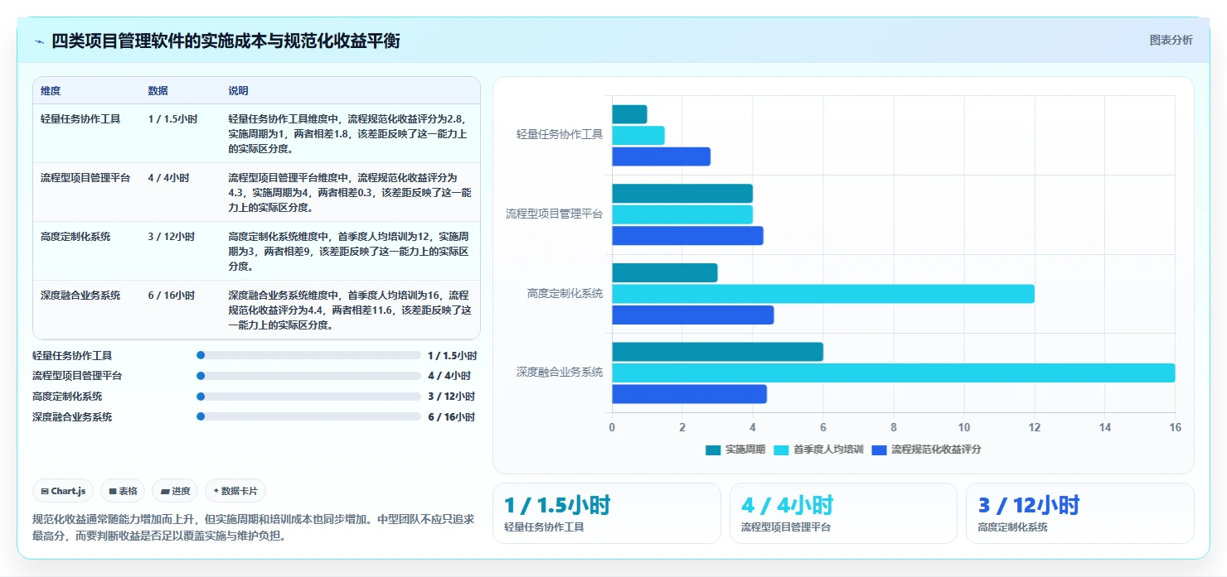Click the 高度定制化系统 首季度人均培训 bar
The width and height of the screenshot is (1227, 577).
[823, 294]
